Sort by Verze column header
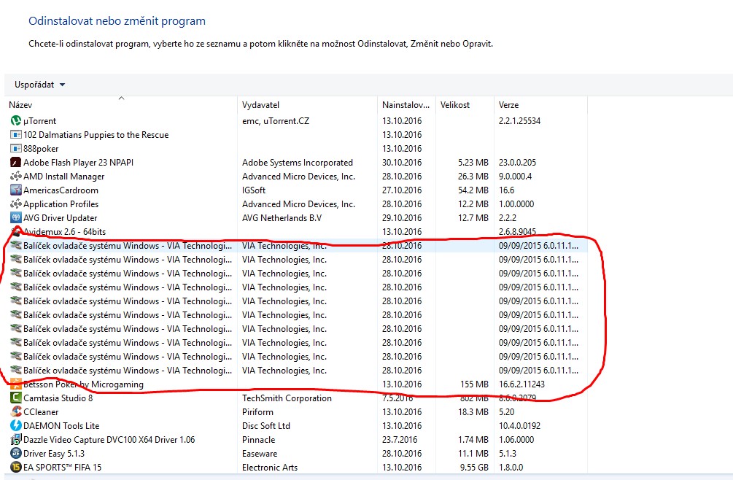 [508, 106]
